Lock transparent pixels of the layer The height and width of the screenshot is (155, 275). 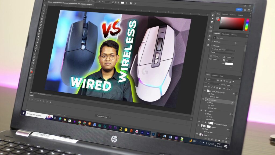209,87
